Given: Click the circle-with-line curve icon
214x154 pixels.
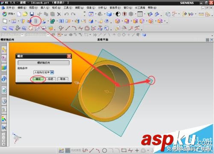Looking at the screenshot, I should (61, 28).
